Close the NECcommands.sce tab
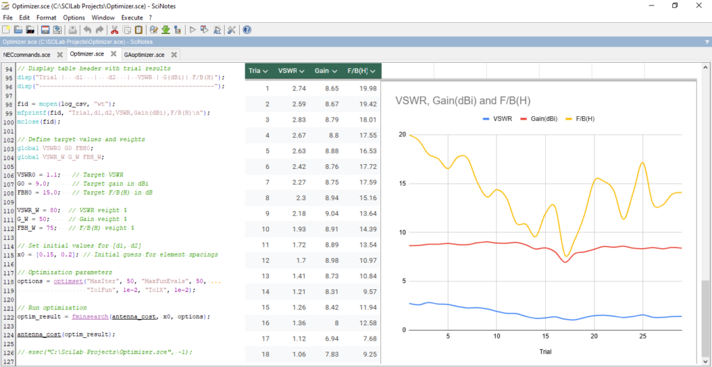The image size is (712, 367). point(60,54)
